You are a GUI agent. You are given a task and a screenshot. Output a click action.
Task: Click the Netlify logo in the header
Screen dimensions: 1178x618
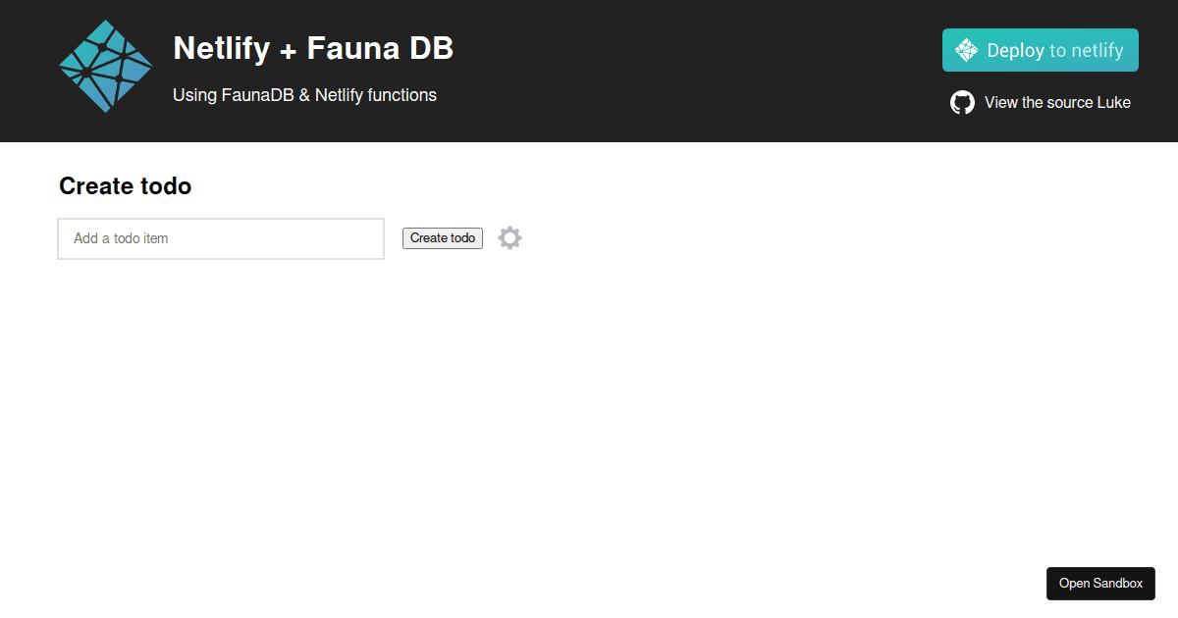coord(106,67)
